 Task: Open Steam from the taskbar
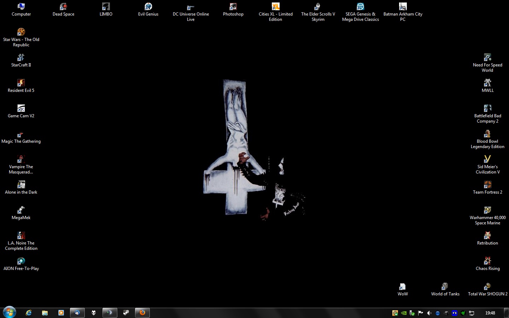[126, 313]
